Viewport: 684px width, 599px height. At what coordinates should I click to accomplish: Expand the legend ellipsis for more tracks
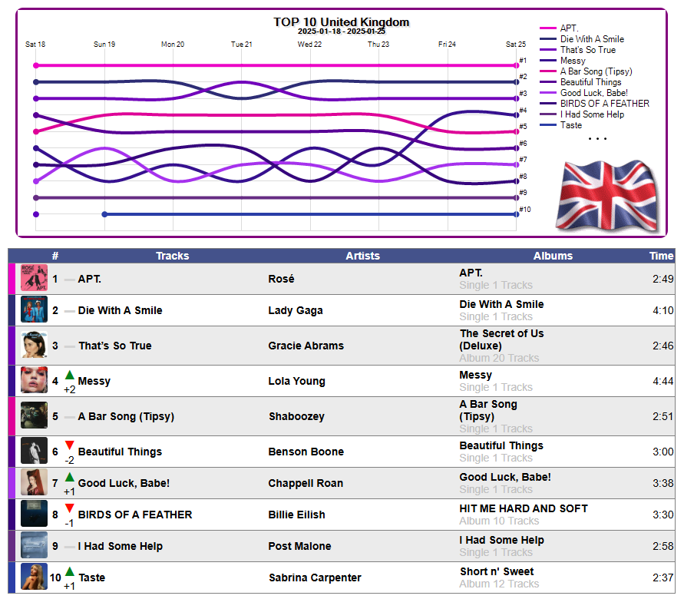click(597, 139)
